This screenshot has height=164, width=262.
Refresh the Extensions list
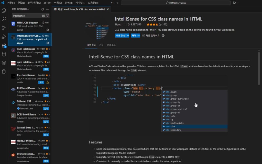42,10
